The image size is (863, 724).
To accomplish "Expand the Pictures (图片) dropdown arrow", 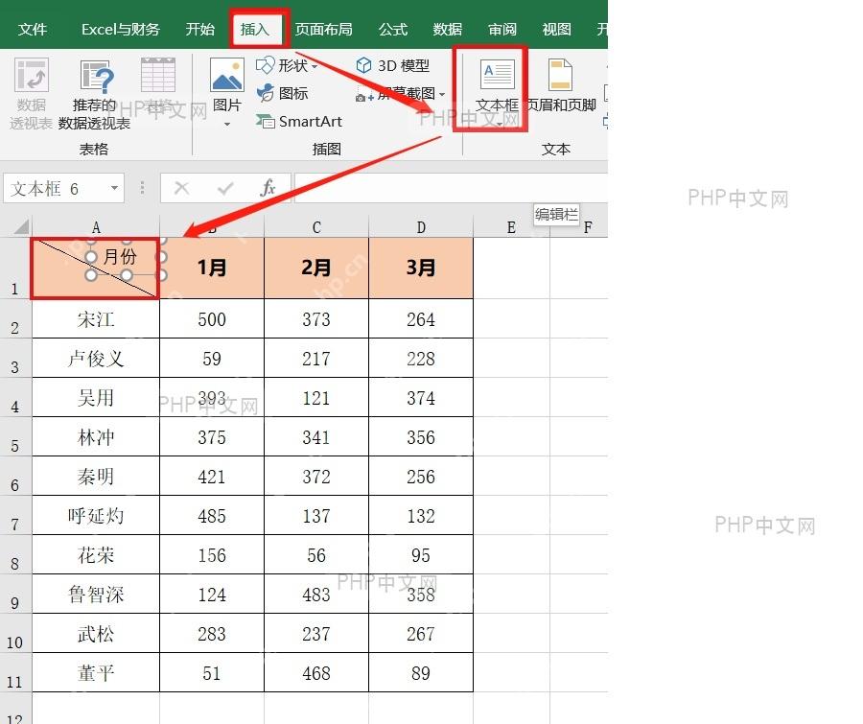I will pos(226,125).
